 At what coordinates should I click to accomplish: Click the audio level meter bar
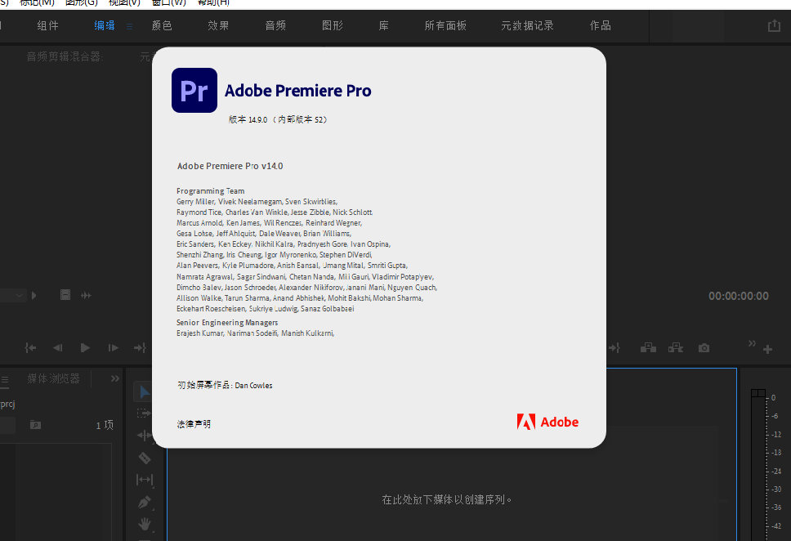pyautogui.click(x=758, y=469)
